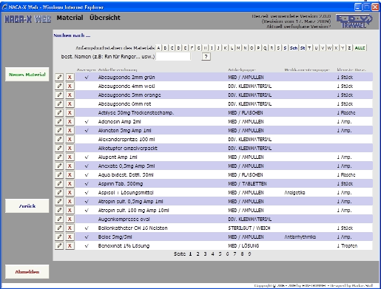Screen dimensions: 381x289
Task: Click the Analgetika cell for Aspisol
Action: (294, 193)
